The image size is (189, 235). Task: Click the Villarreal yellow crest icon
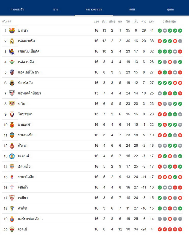click(x=12, y=83)
